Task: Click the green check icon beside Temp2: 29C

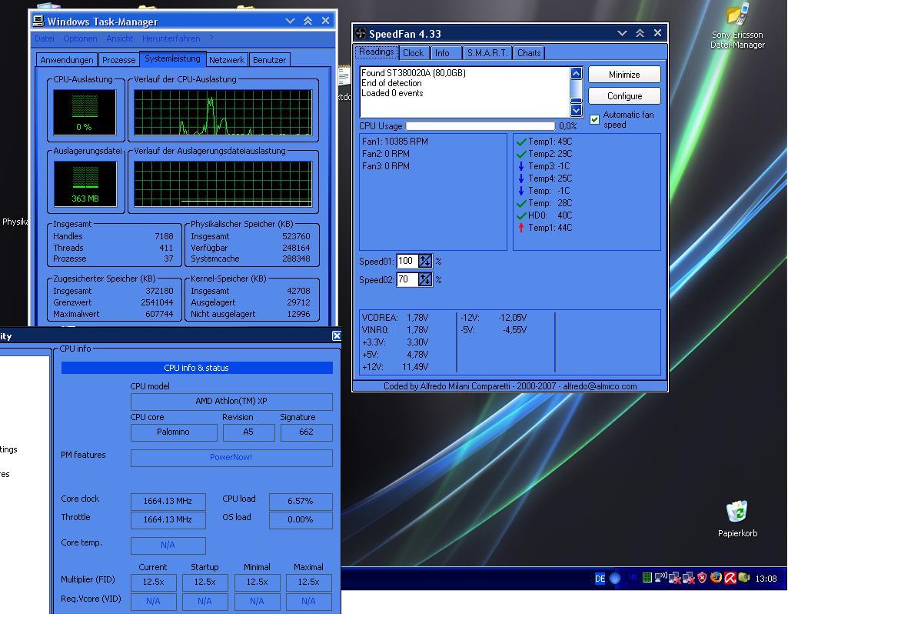Action: (x=521, y=154)
